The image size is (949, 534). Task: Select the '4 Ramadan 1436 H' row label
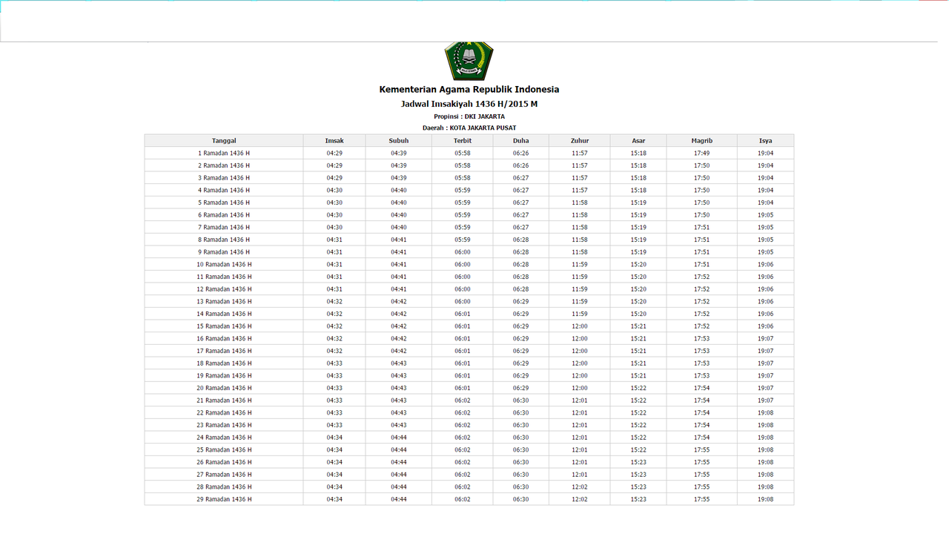224,191
